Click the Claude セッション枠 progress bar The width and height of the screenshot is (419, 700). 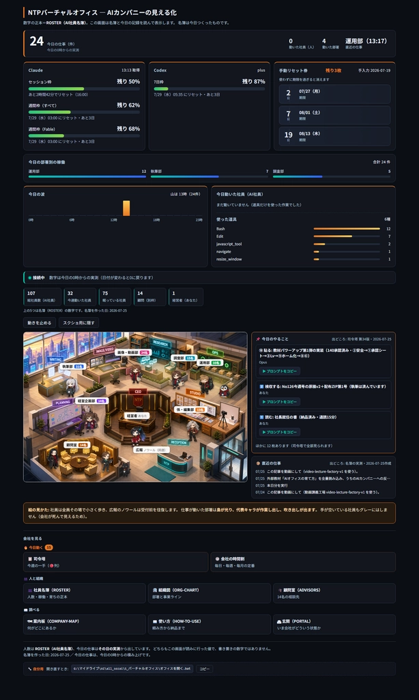point(84,89)
